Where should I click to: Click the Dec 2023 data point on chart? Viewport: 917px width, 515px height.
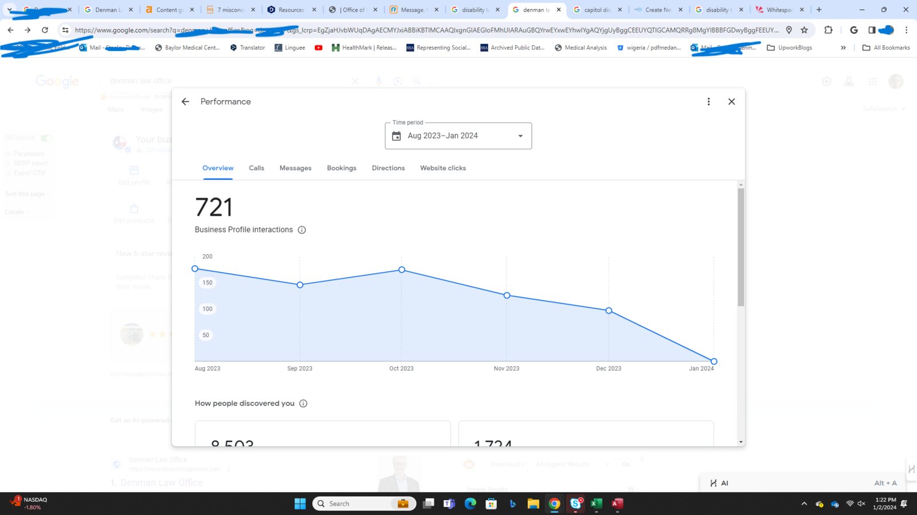609,311
